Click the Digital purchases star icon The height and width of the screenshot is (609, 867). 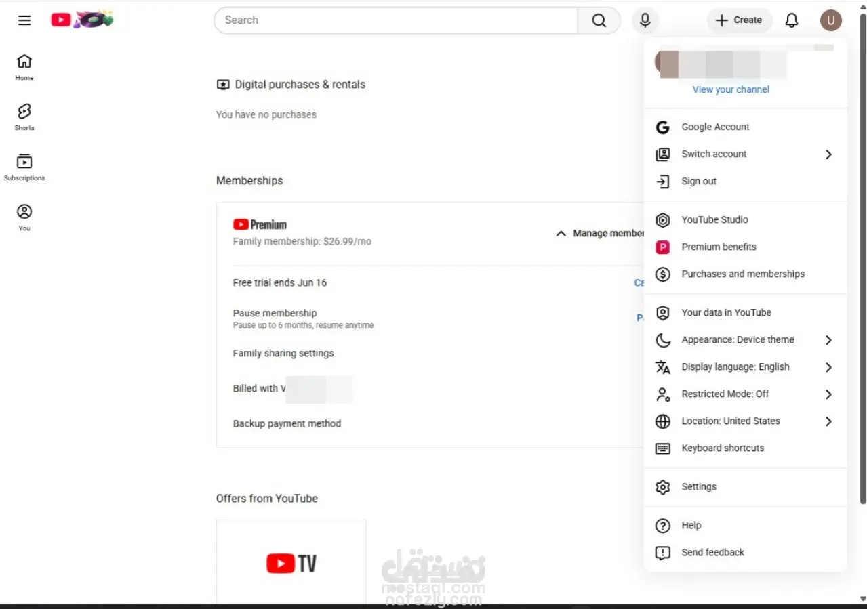[x=223, y=85]
